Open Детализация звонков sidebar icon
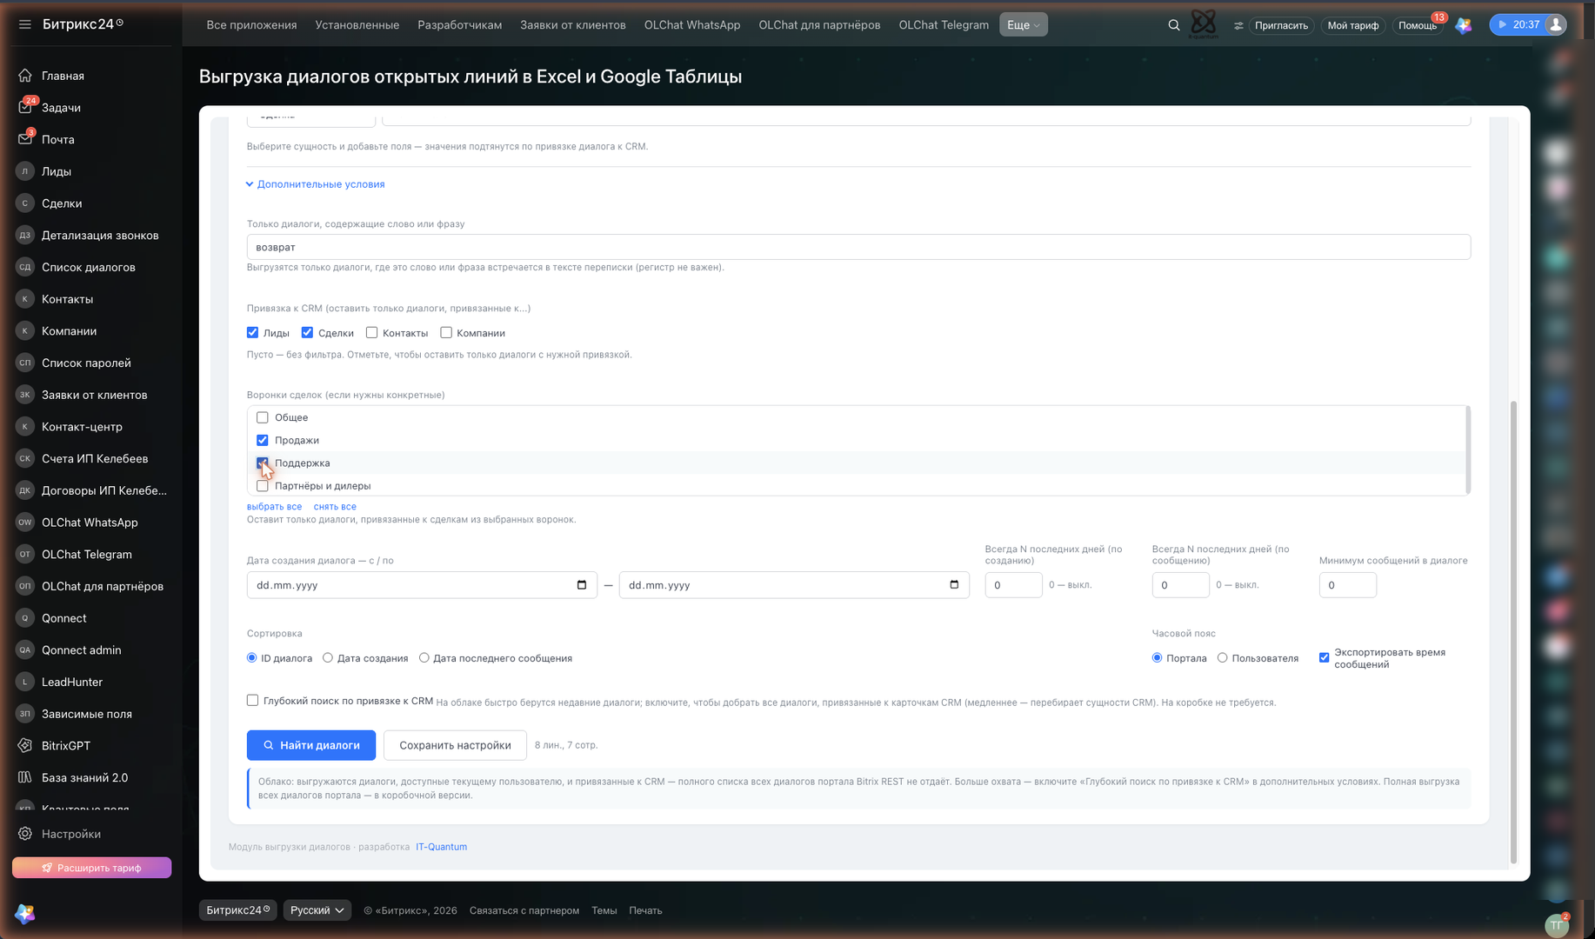The image size is (1595, 939). pos(25,235)
